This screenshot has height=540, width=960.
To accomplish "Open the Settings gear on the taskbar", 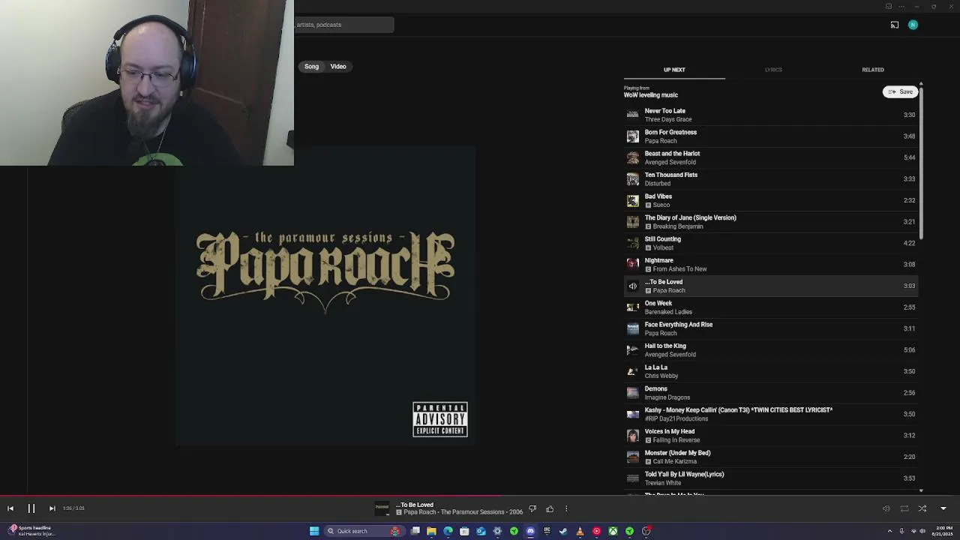I will [x=497, y=531].
